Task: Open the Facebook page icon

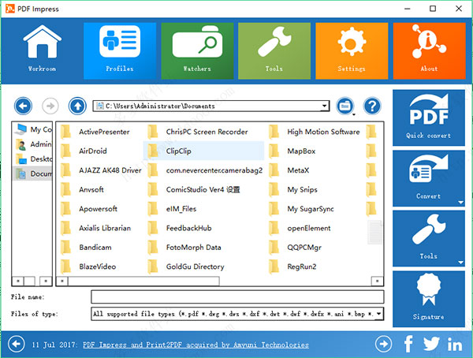Action: (x=408, y=344)
